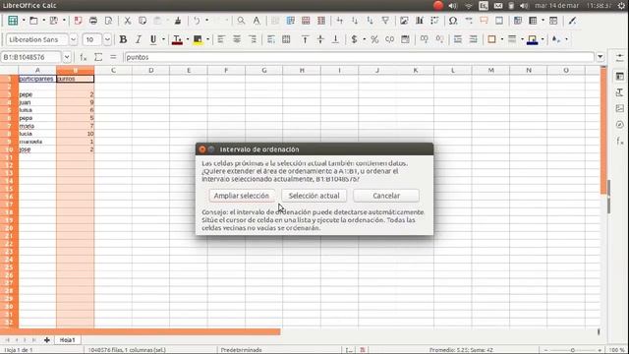629x354 pixels.
Task: Click the formula input line with puntos
Action: click(x=359, y=57)
